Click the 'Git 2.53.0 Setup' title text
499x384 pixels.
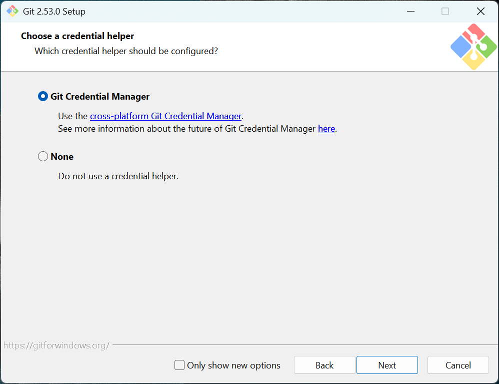(54, 12)
